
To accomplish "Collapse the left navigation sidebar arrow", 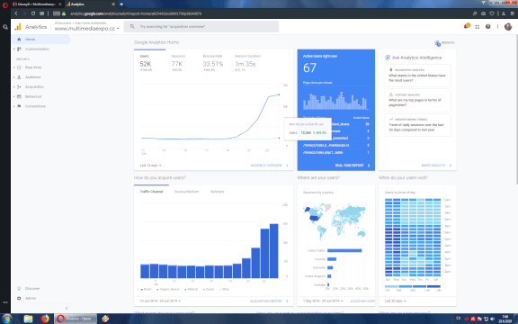I will tap(67, 308).
